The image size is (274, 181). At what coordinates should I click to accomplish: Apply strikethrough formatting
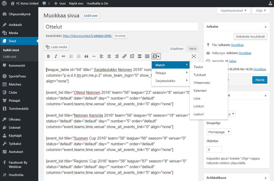point(64,56)
